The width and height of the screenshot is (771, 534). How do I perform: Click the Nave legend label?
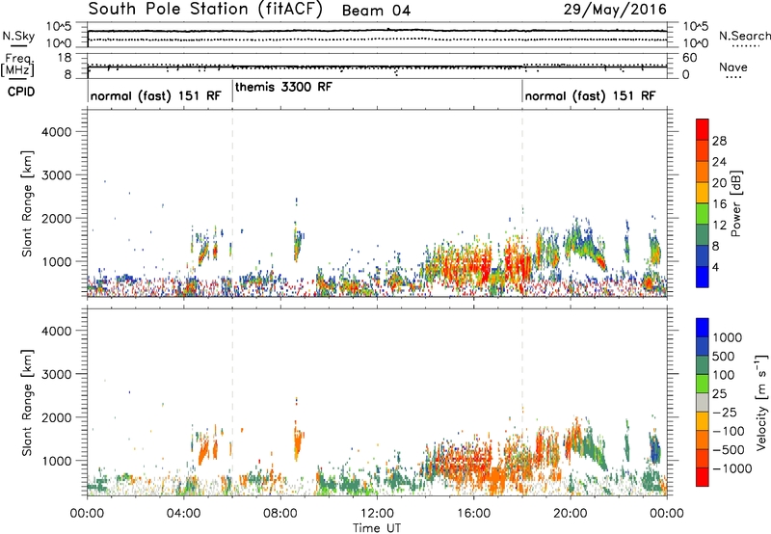pyautogui.click(x=733, y=67)
